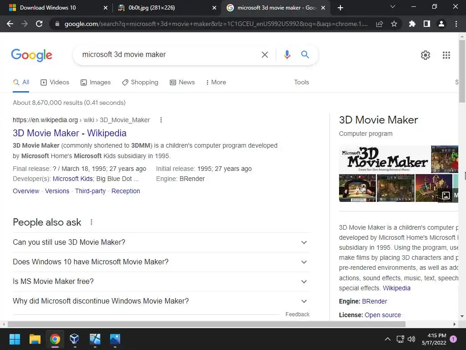Open the stage screenshot thumbnail in knowledge panel
The width and height of the screenshot is (466, 350).
click(x=358, y=188)
